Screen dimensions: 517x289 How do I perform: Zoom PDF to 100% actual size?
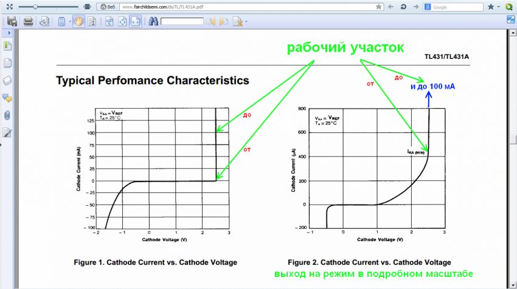pos(109,22)
